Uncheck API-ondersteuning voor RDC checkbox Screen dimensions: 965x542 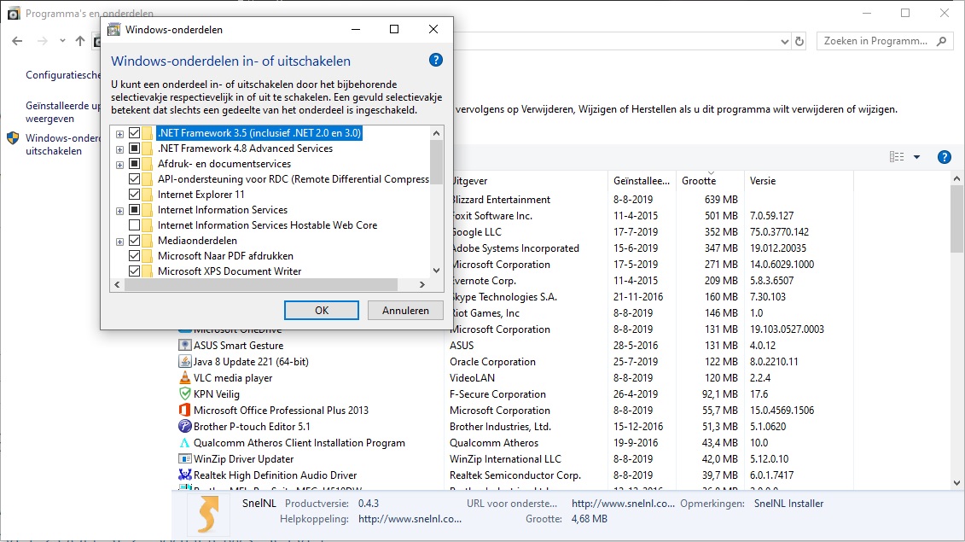[134, 179]
